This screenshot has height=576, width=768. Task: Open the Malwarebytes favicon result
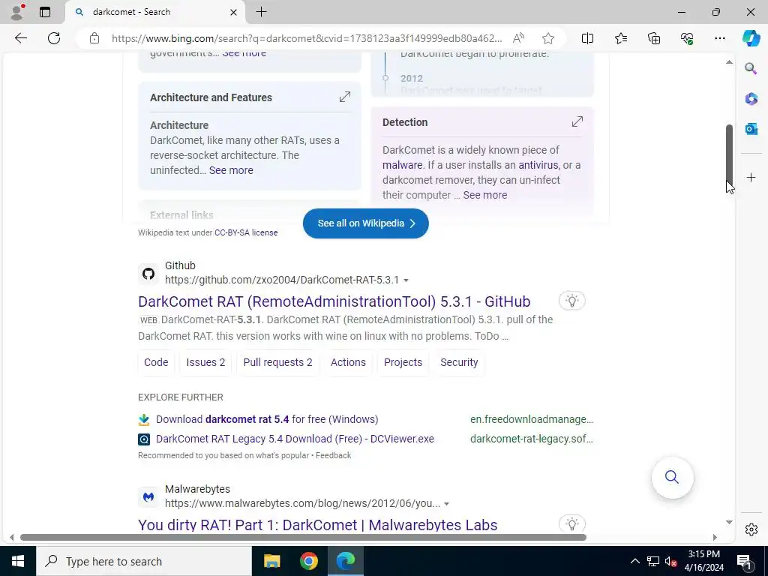148,496
